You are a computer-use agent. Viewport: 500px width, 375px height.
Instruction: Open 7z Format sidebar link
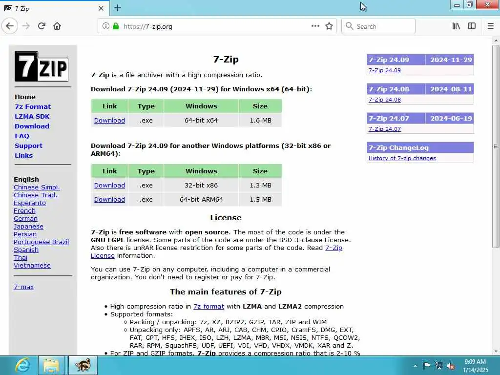pos(33,106)
